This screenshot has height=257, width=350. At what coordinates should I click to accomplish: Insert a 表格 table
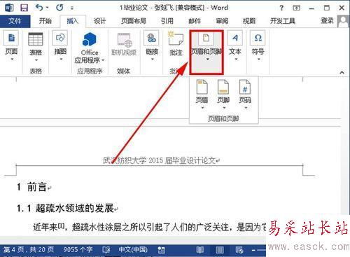coord(36,47)
